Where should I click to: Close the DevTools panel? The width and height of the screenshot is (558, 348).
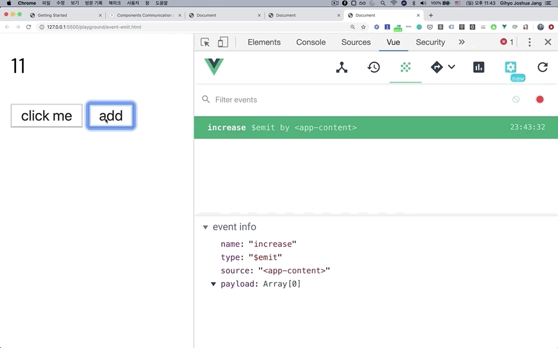click(548, 42)
